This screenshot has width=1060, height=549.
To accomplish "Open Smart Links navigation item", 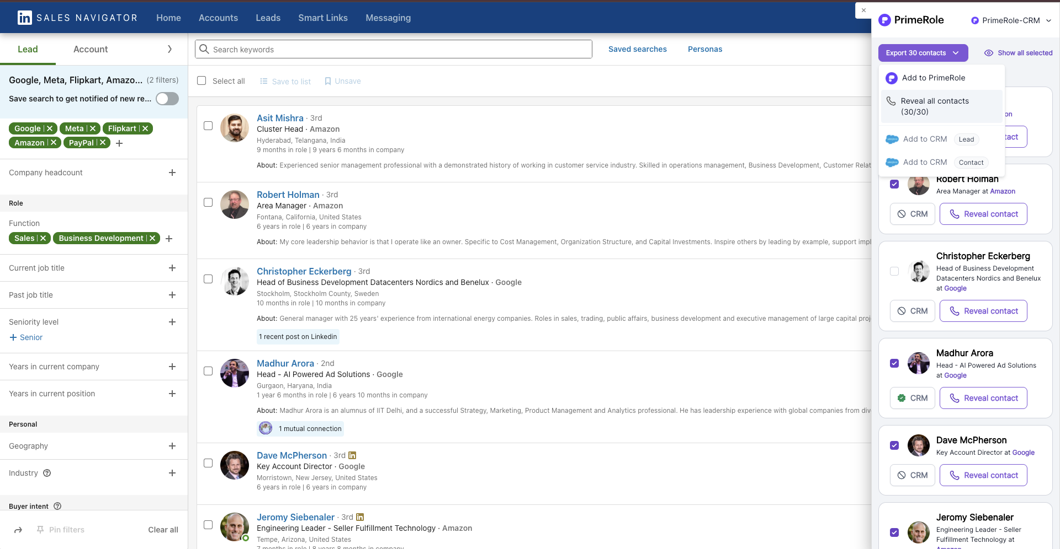I will pos(323,18).
